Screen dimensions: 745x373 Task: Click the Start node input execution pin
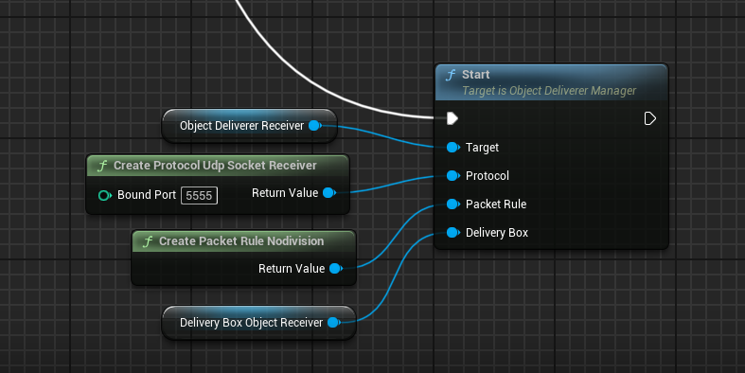pyautogui.click(x=452, y=118)
